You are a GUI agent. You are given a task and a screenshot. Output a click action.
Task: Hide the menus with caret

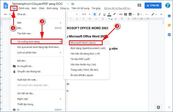pos(161,14)
